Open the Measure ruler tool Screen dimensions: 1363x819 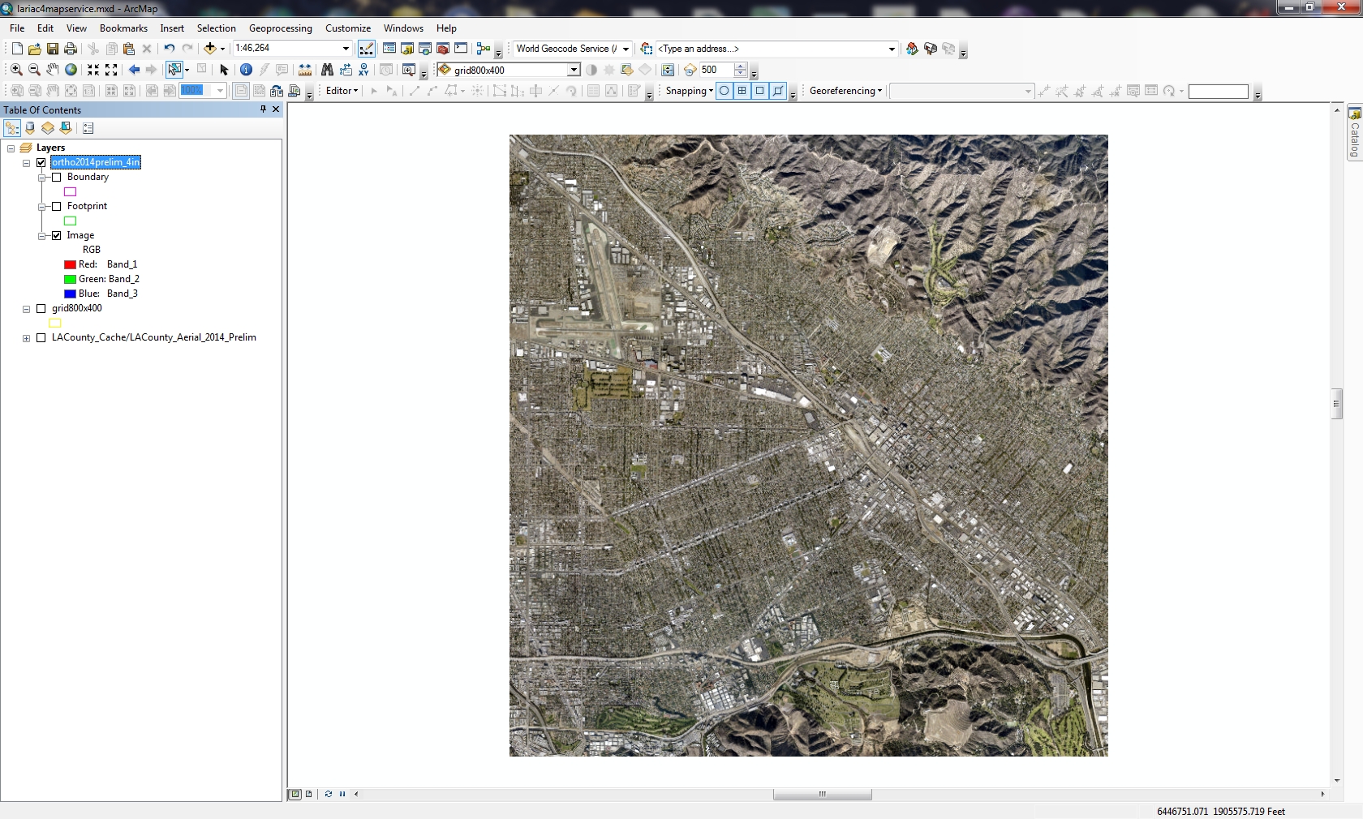pyautogui.click(x=305, y=70)
